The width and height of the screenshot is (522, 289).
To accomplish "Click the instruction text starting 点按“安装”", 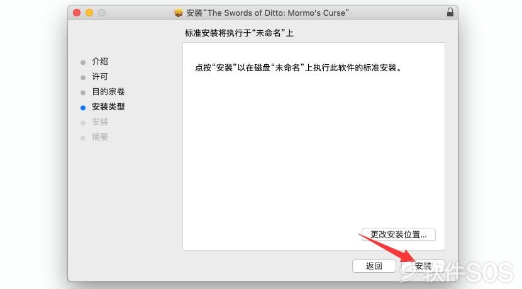I will click(299, 67).
